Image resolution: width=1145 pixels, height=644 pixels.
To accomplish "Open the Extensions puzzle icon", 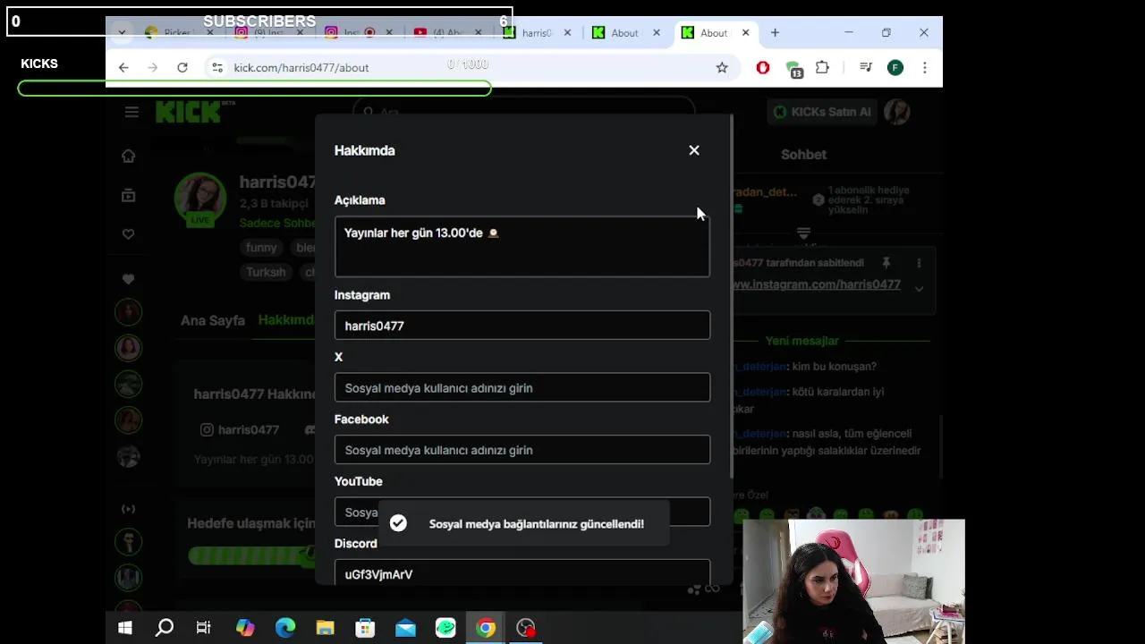I will pyautogui.click(x=822, y=67).
